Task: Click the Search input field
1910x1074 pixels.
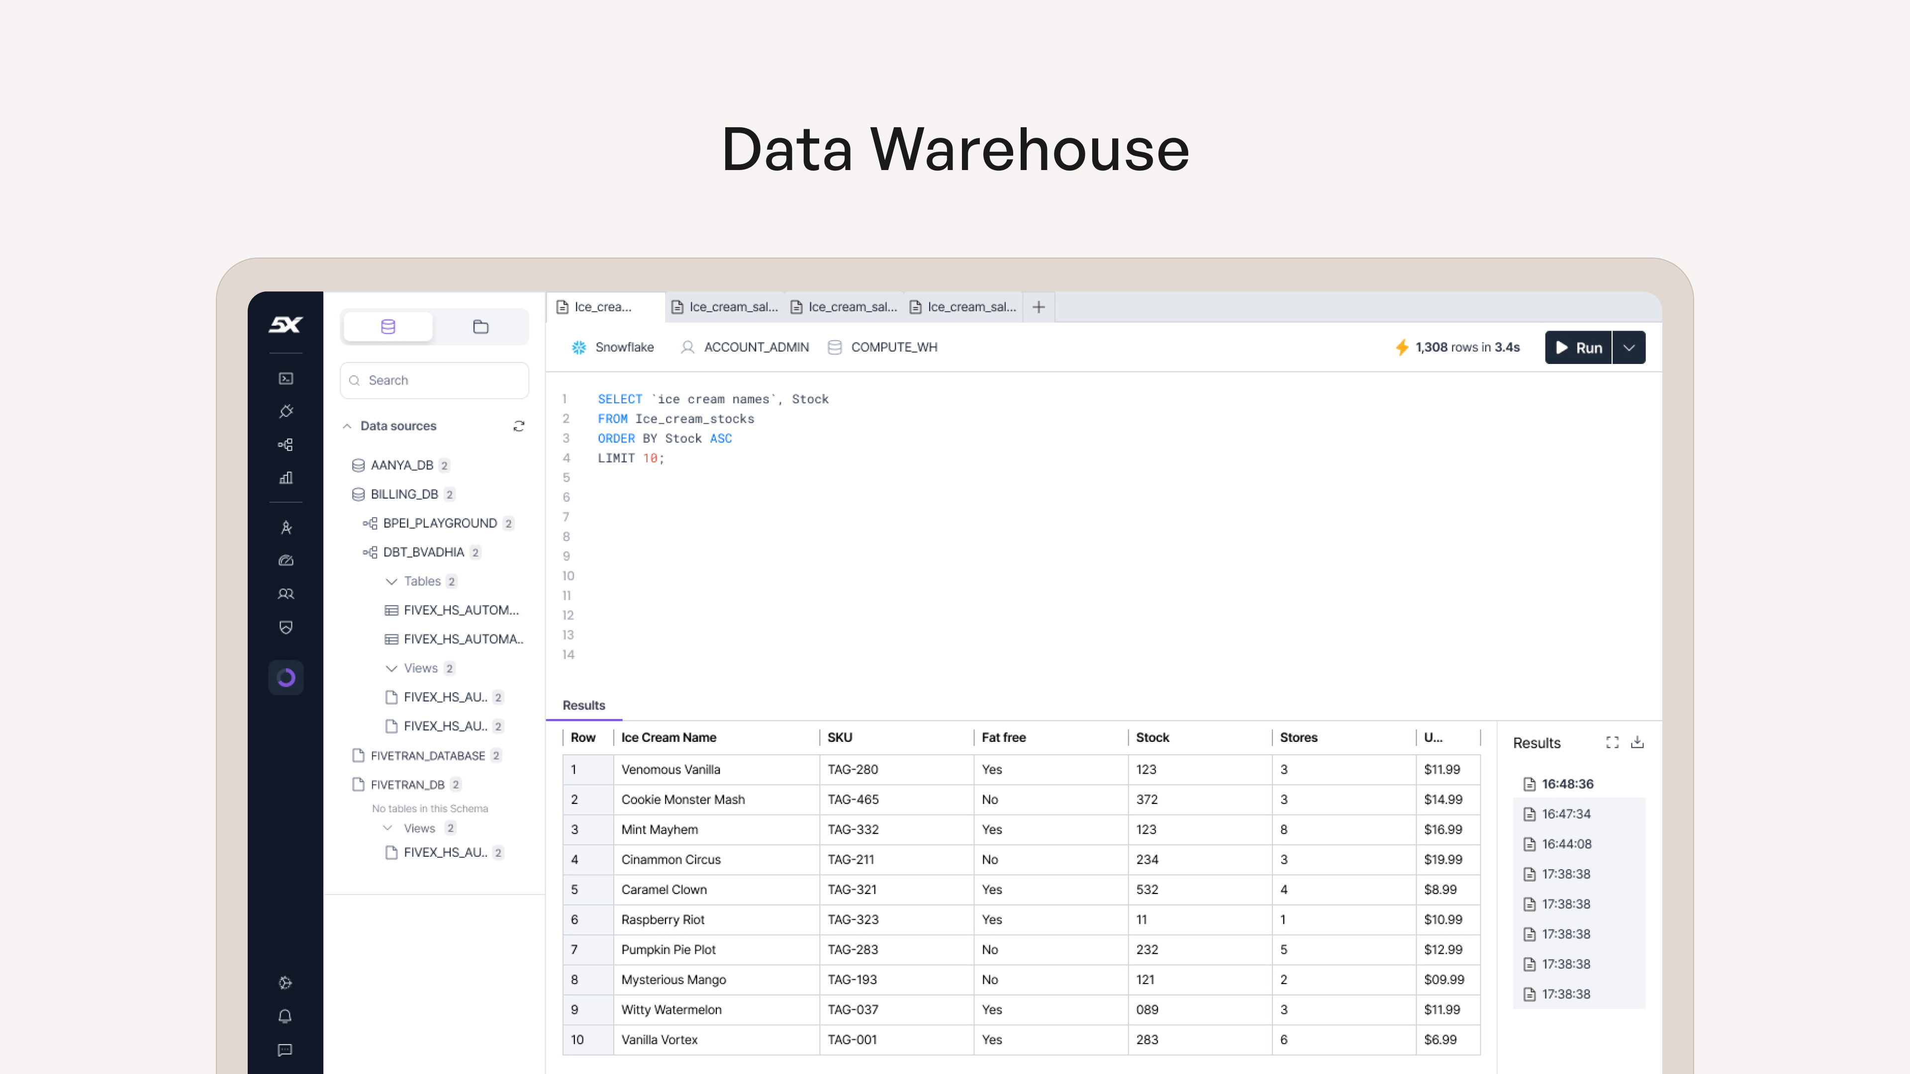Action: click(435, 380)
